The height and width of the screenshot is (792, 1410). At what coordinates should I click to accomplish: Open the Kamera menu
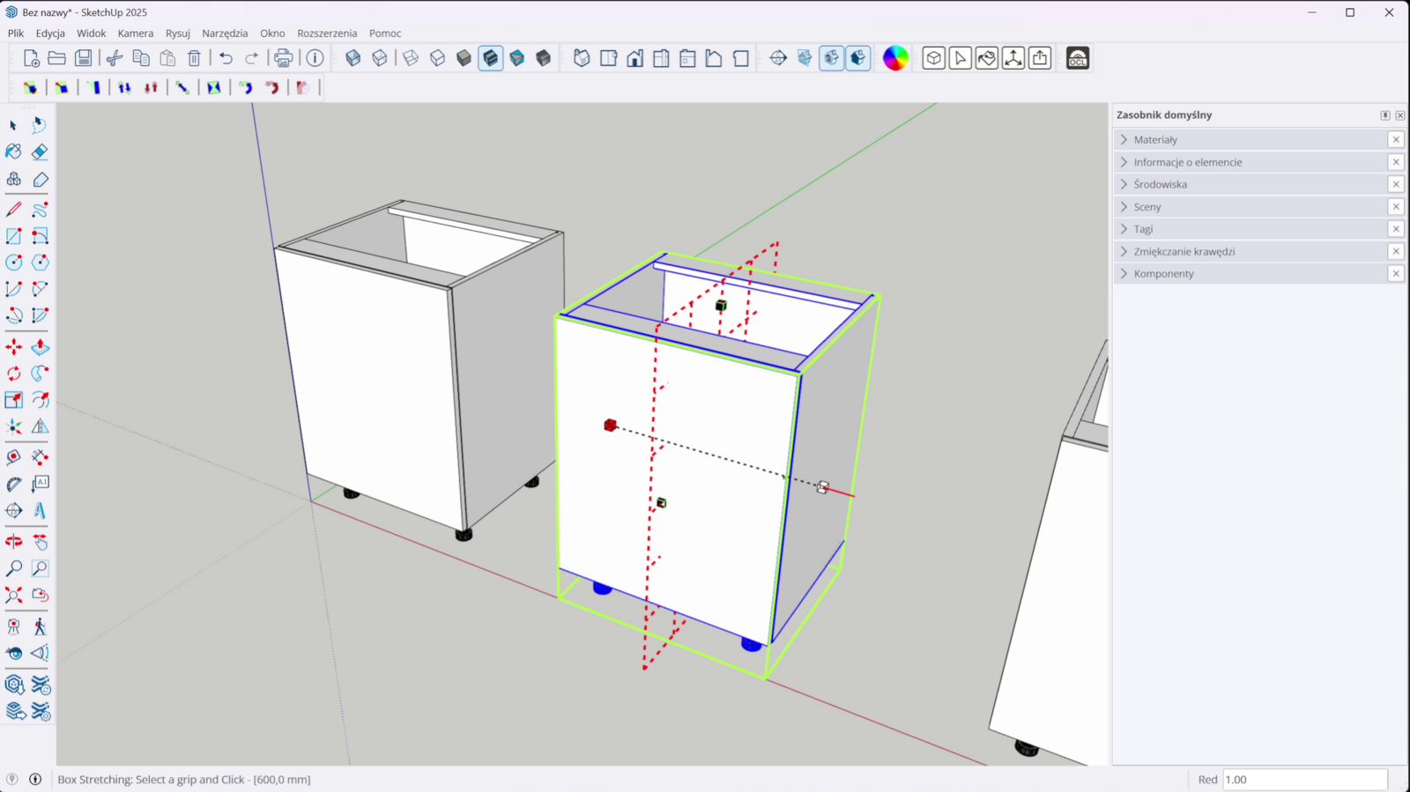pyautogui.click(x=135, y=33)
